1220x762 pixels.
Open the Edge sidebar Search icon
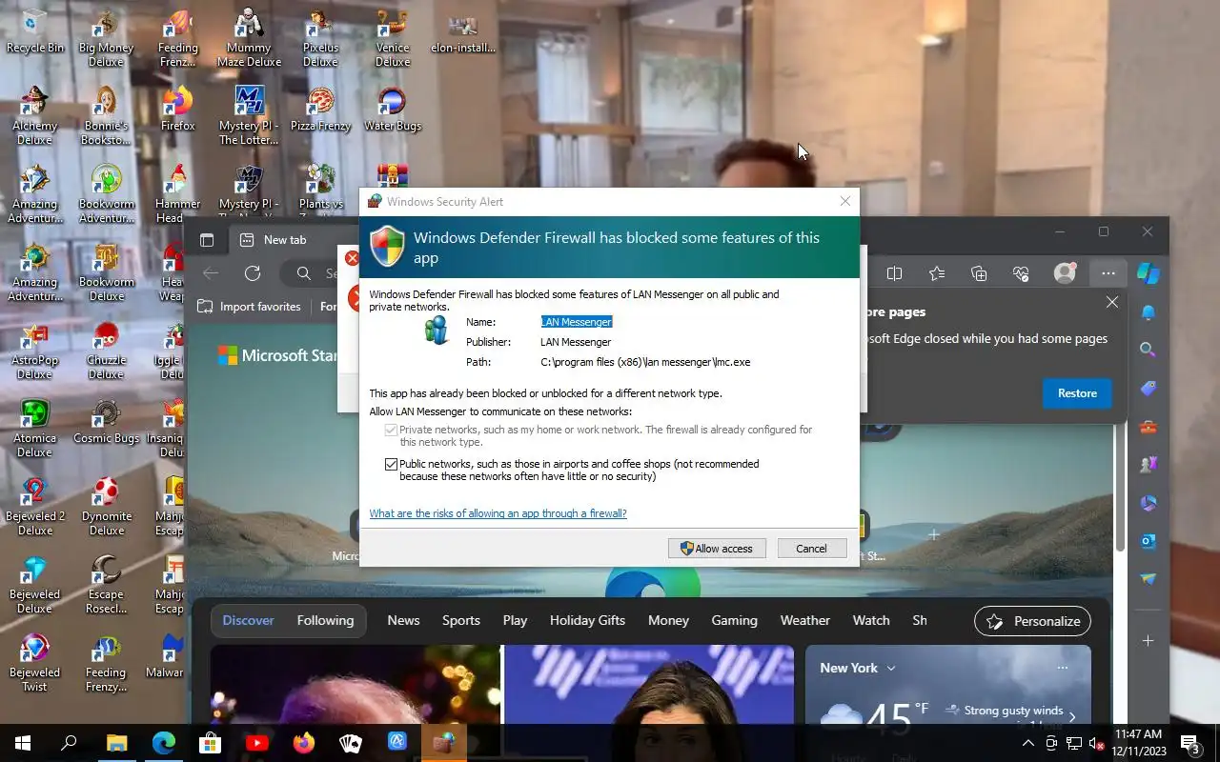click(x=1149, y=350)
